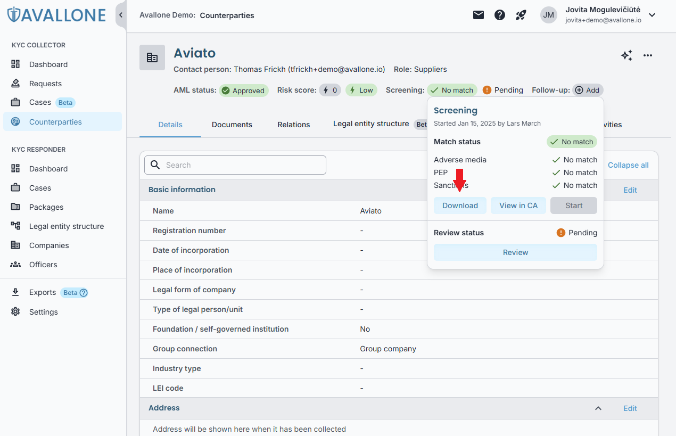
Task: Click the Collapse all link
Action: point(628,165)
